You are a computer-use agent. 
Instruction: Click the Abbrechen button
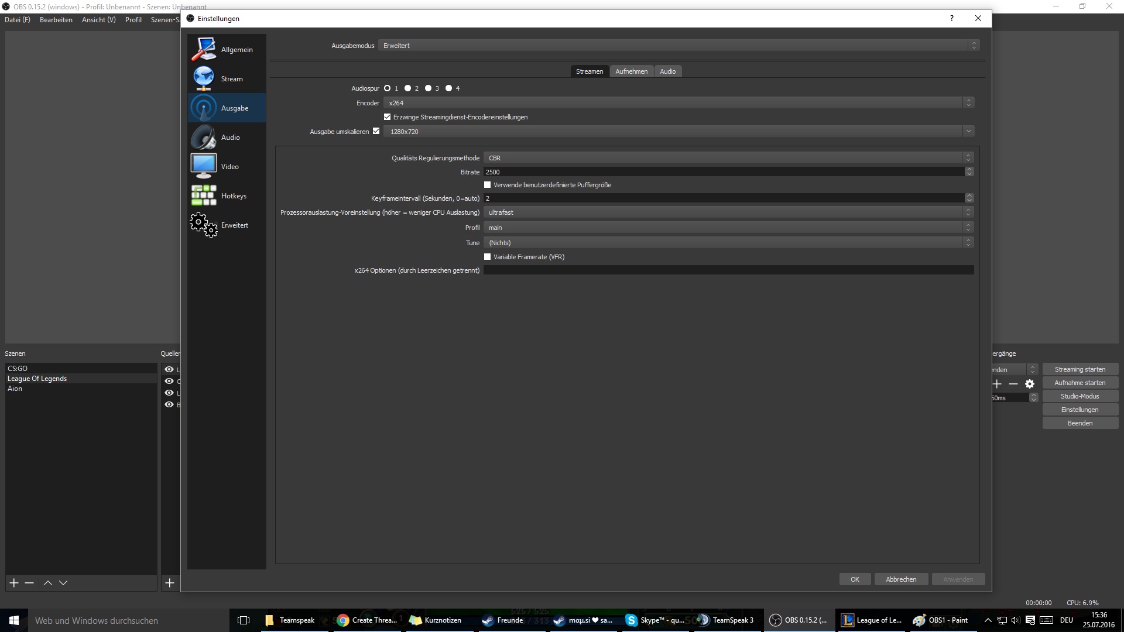click(x=901, y=579)
